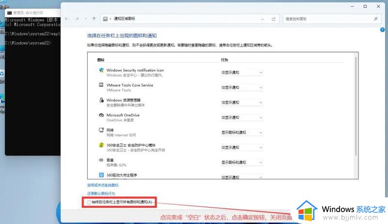Click the Microsoft OneDrive cloud icon
This screenshot has width=388, height=224.
(101, 115)
